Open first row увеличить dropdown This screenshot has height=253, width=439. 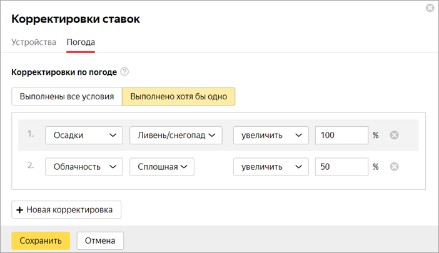pos(271,135)
